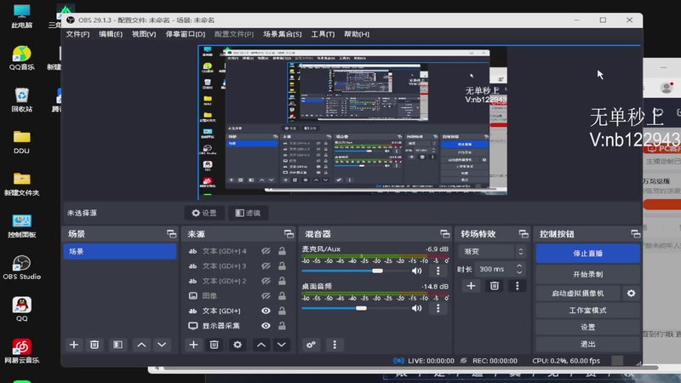The width and height of the screenshot is (681, 383).
Task: Open the 渐变 transition dropdown
Action: [492, 251]
